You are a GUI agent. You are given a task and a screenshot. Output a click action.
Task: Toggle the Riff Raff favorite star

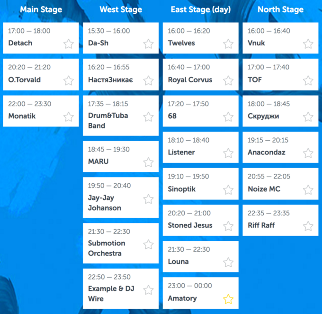tap(308, 226)
